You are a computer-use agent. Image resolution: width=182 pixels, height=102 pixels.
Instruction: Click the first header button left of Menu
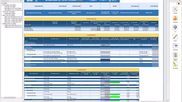[x=93, y=1]
